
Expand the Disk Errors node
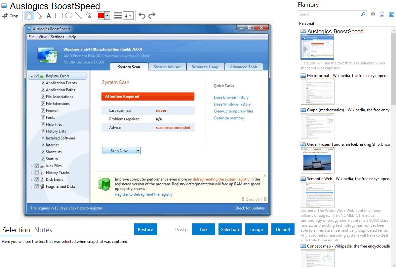tap(32, 180)
